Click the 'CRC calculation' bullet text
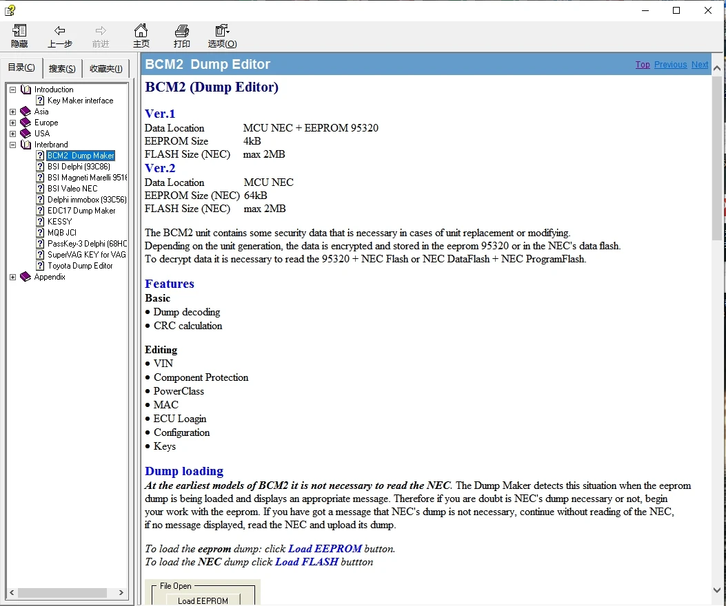This screenshot has height=606, width=726. [x=188, y=326]
